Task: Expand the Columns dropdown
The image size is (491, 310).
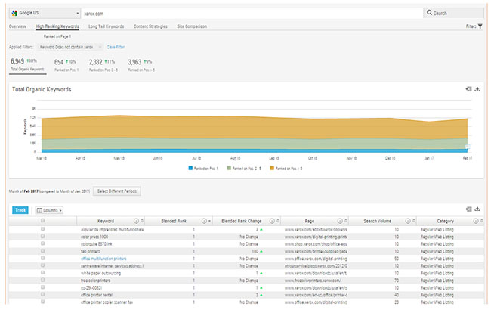Action: click(50, 209)
